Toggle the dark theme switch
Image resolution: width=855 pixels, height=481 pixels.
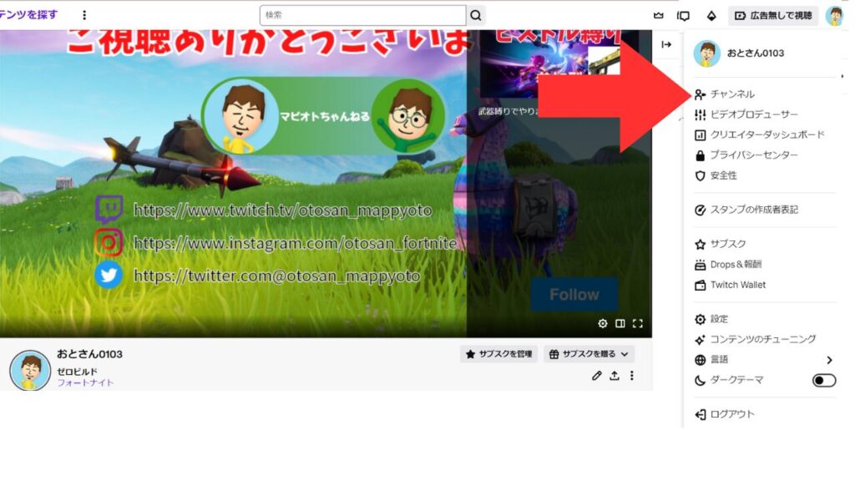[823, 380]
